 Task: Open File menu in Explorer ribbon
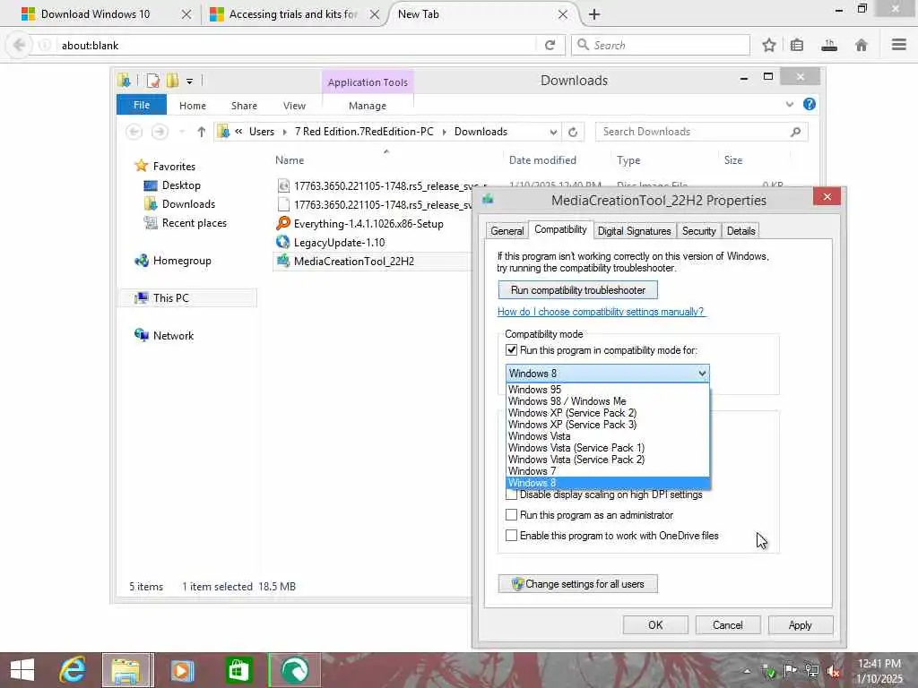142,105
